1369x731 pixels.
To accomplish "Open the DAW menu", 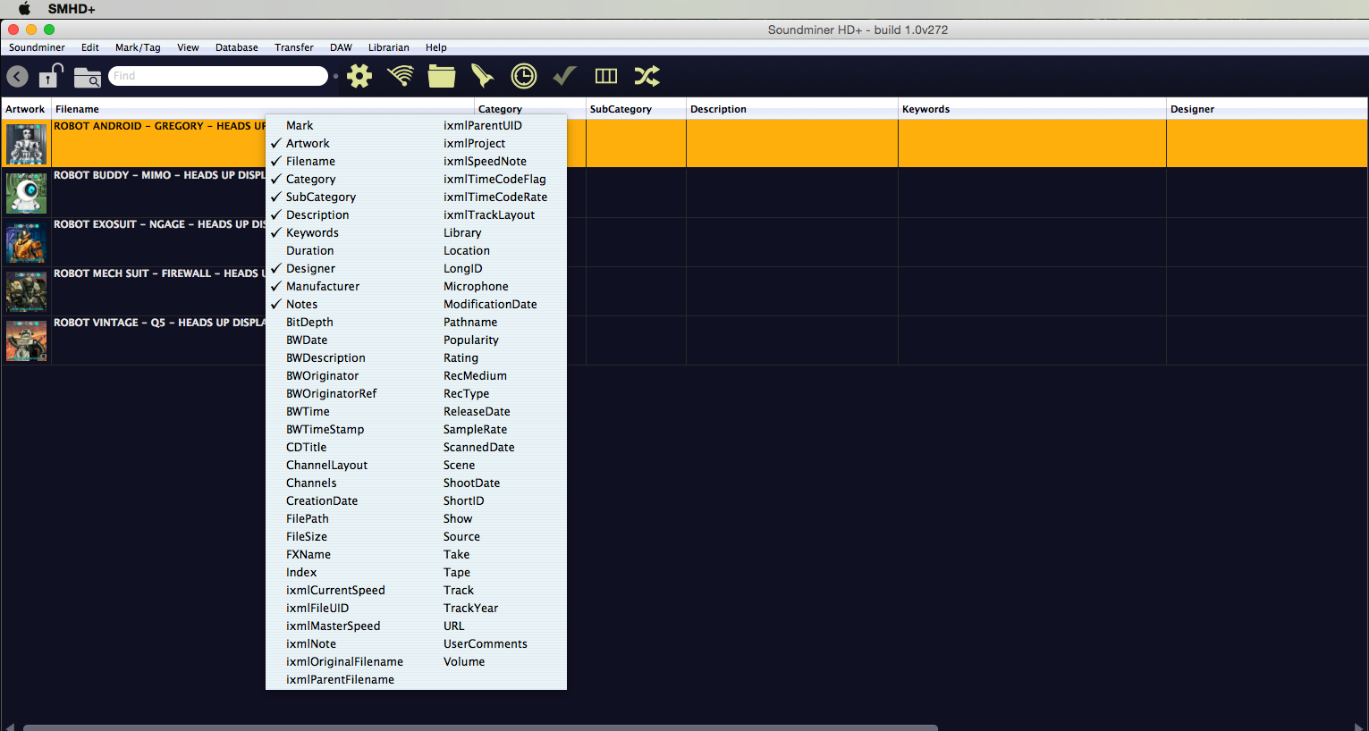I will (341, 47).
